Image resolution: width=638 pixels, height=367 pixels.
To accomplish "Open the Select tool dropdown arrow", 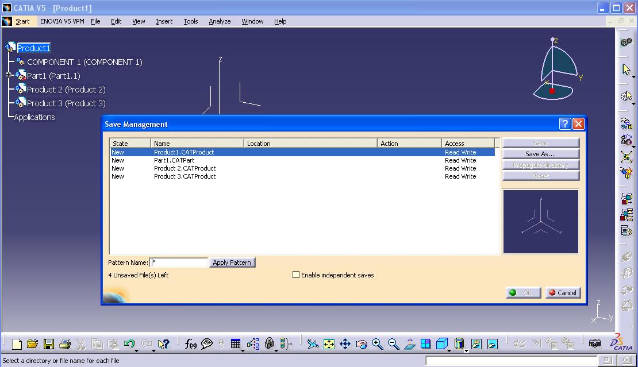I will [633, 76].
